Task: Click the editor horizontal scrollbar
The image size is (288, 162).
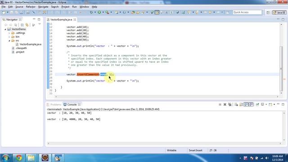Action: click(167, 97)
